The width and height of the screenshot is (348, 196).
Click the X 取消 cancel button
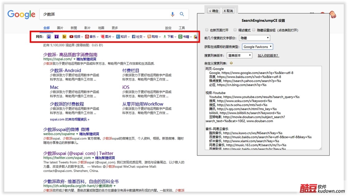228,11
